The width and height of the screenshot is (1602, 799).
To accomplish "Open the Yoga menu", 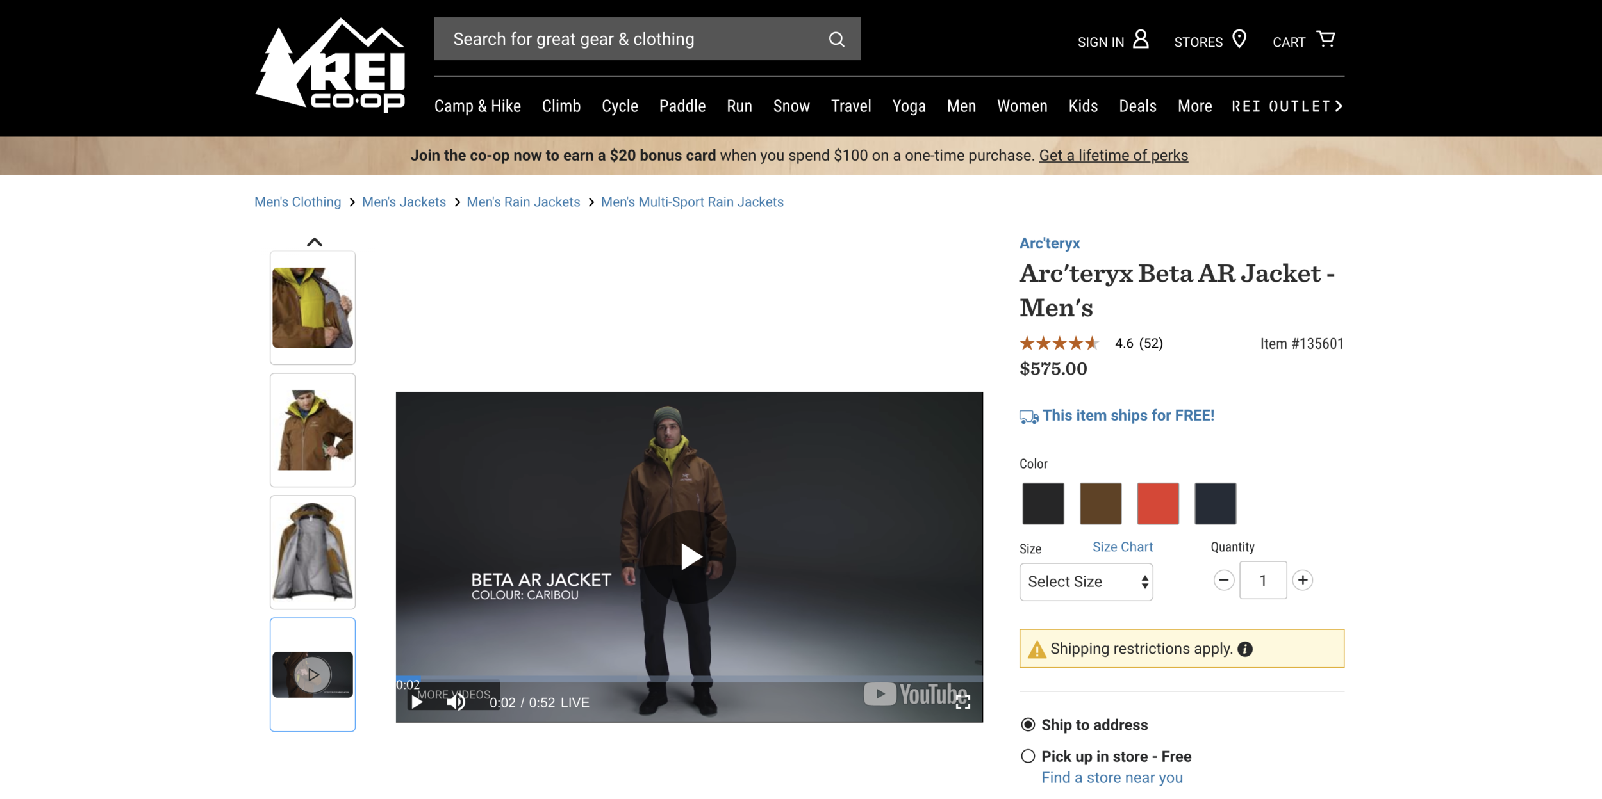I will pos(909,106).
